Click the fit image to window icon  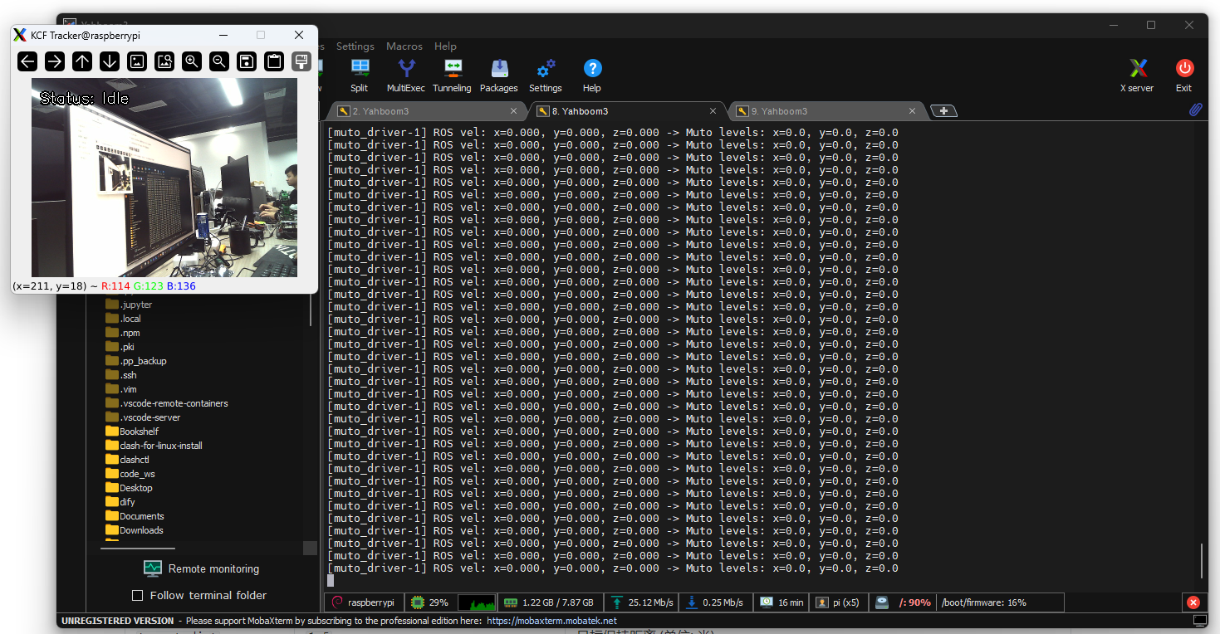click(x=164, y=61)
